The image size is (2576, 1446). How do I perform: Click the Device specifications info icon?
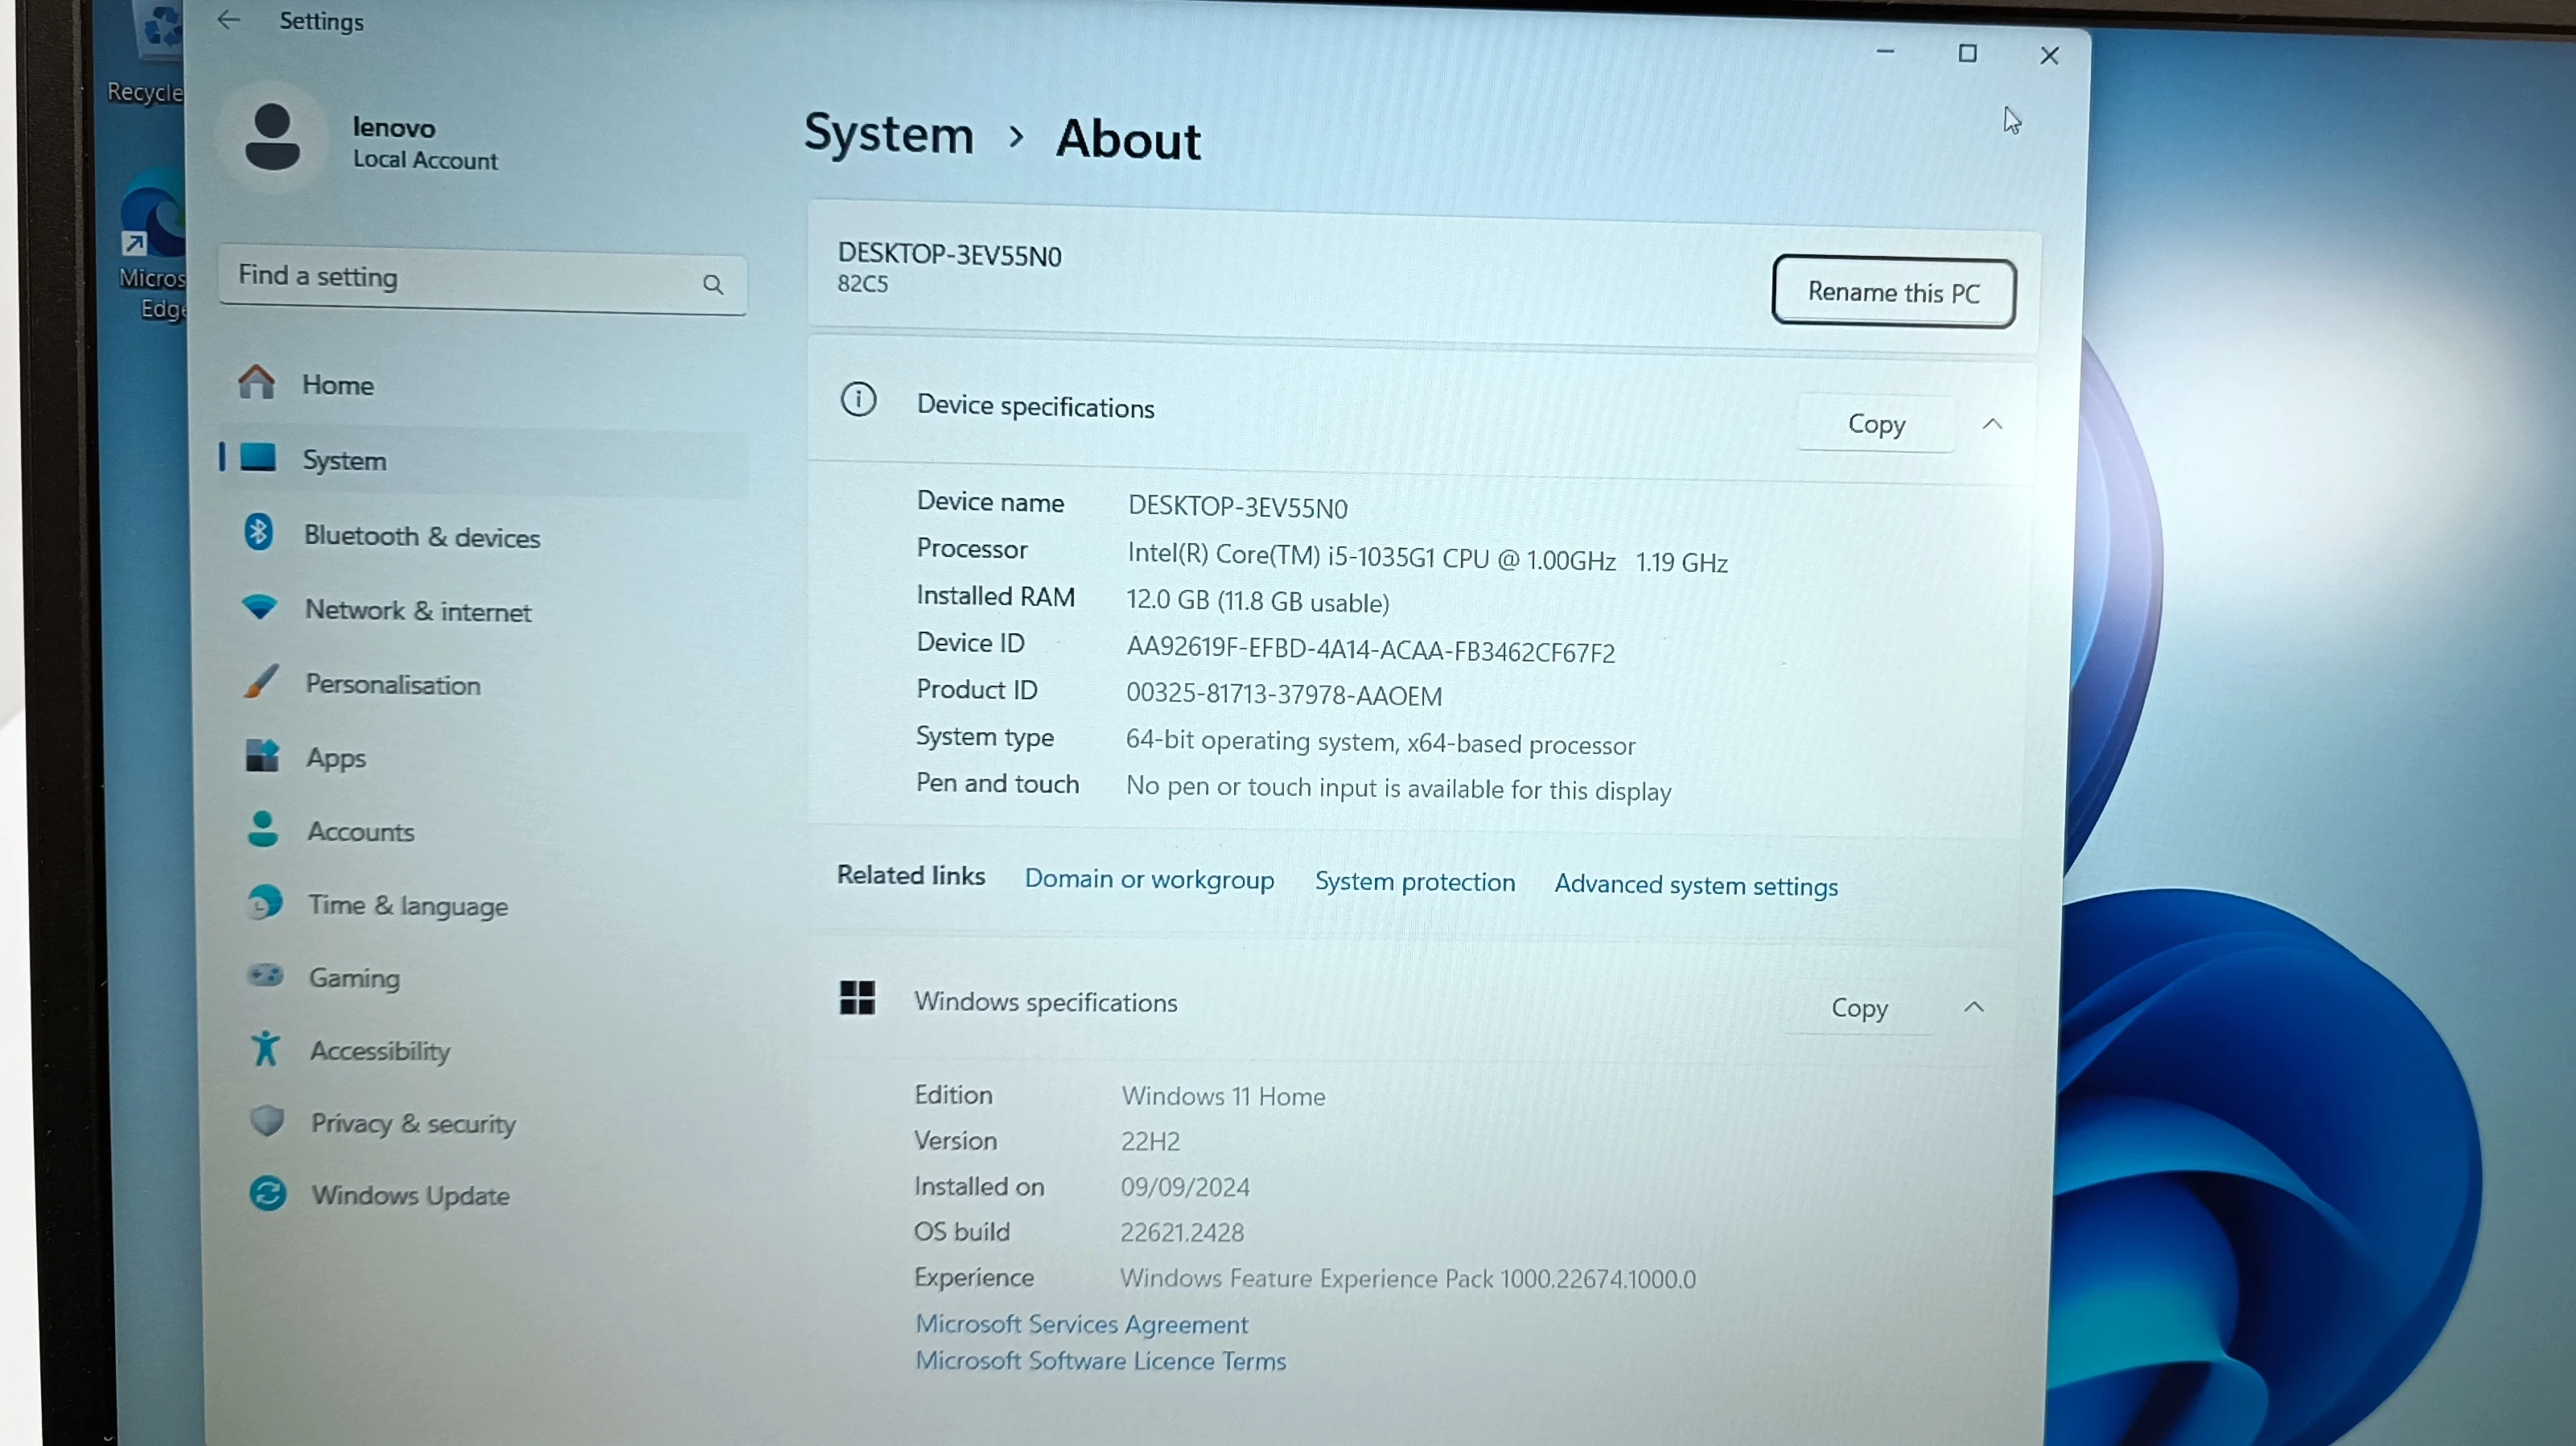pyautogui.click(x=858, y=400)
